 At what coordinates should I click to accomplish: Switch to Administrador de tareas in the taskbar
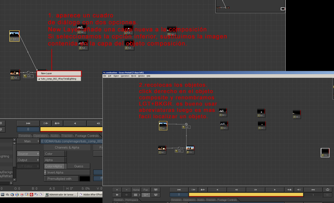pos(61,195)
